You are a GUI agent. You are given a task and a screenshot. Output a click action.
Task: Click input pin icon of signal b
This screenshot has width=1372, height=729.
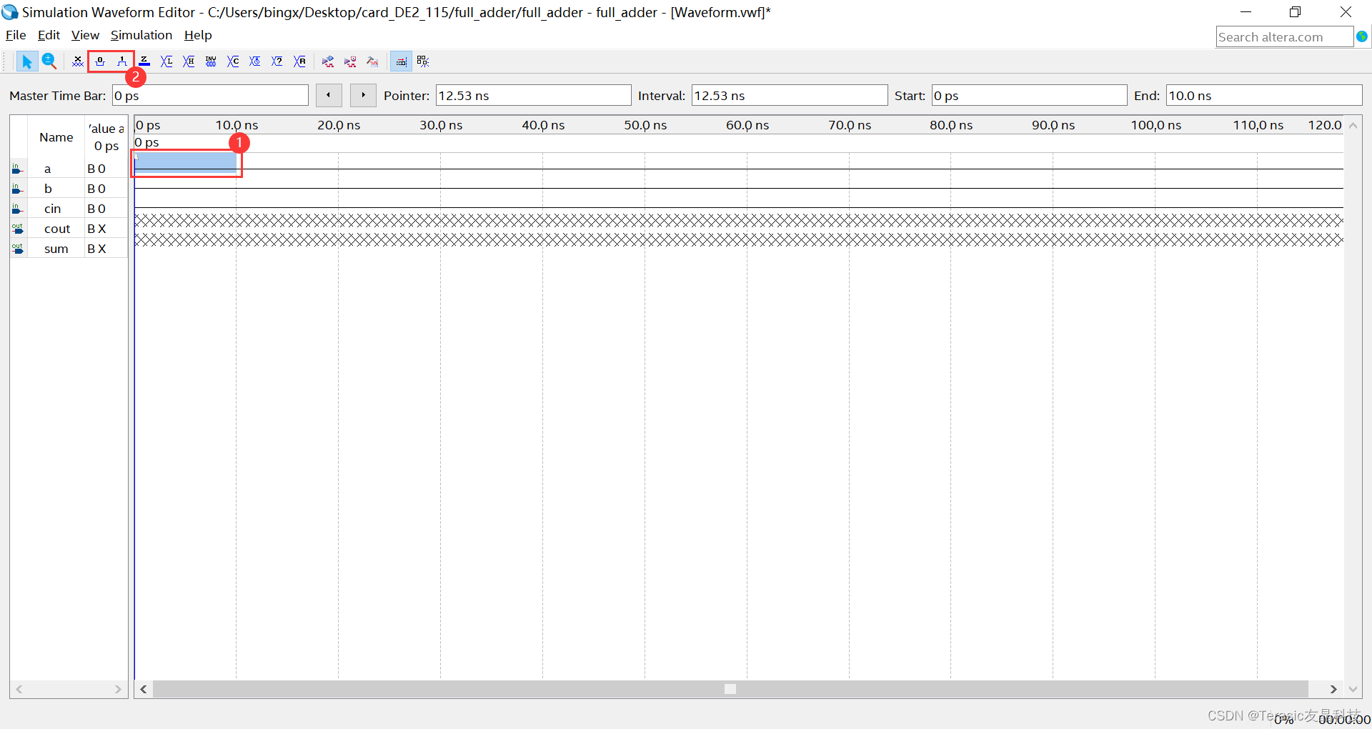[x=18, y=189]
